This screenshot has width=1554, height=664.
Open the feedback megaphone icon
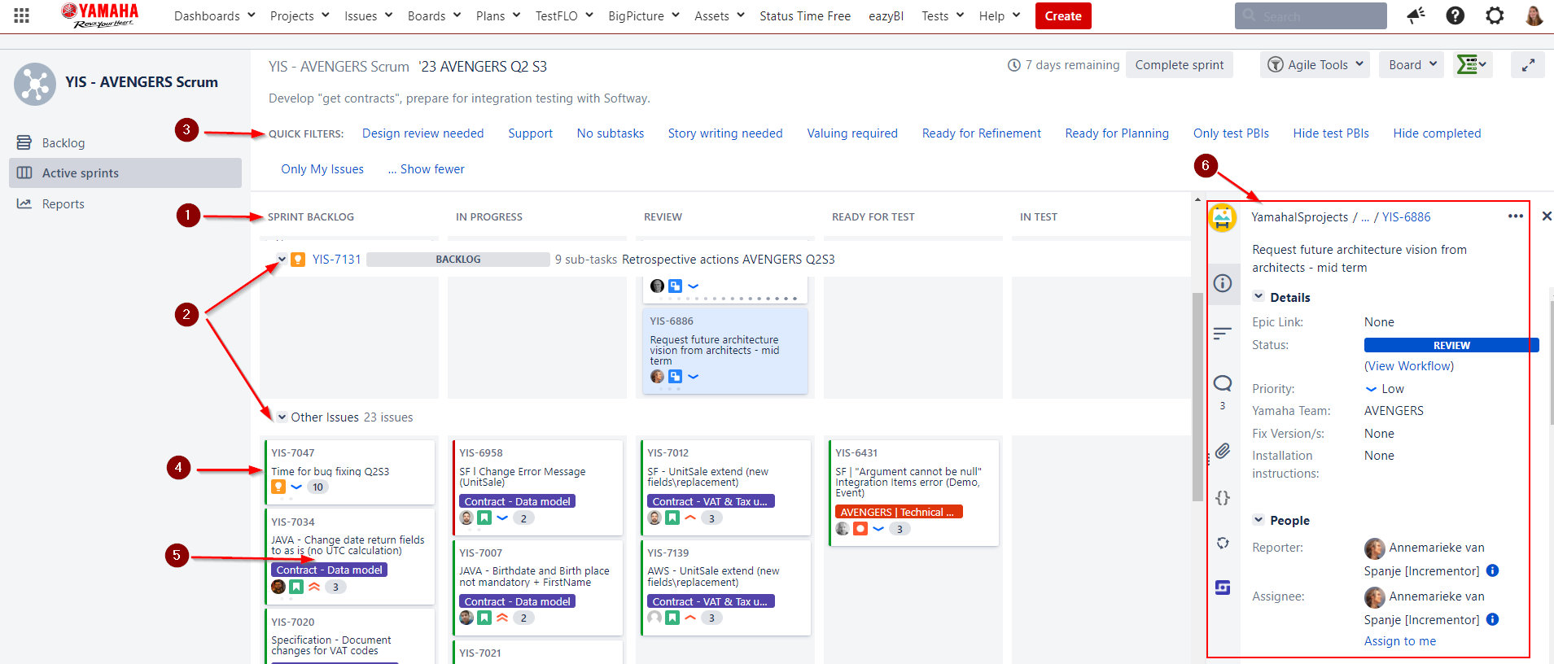pos(1416,15)
